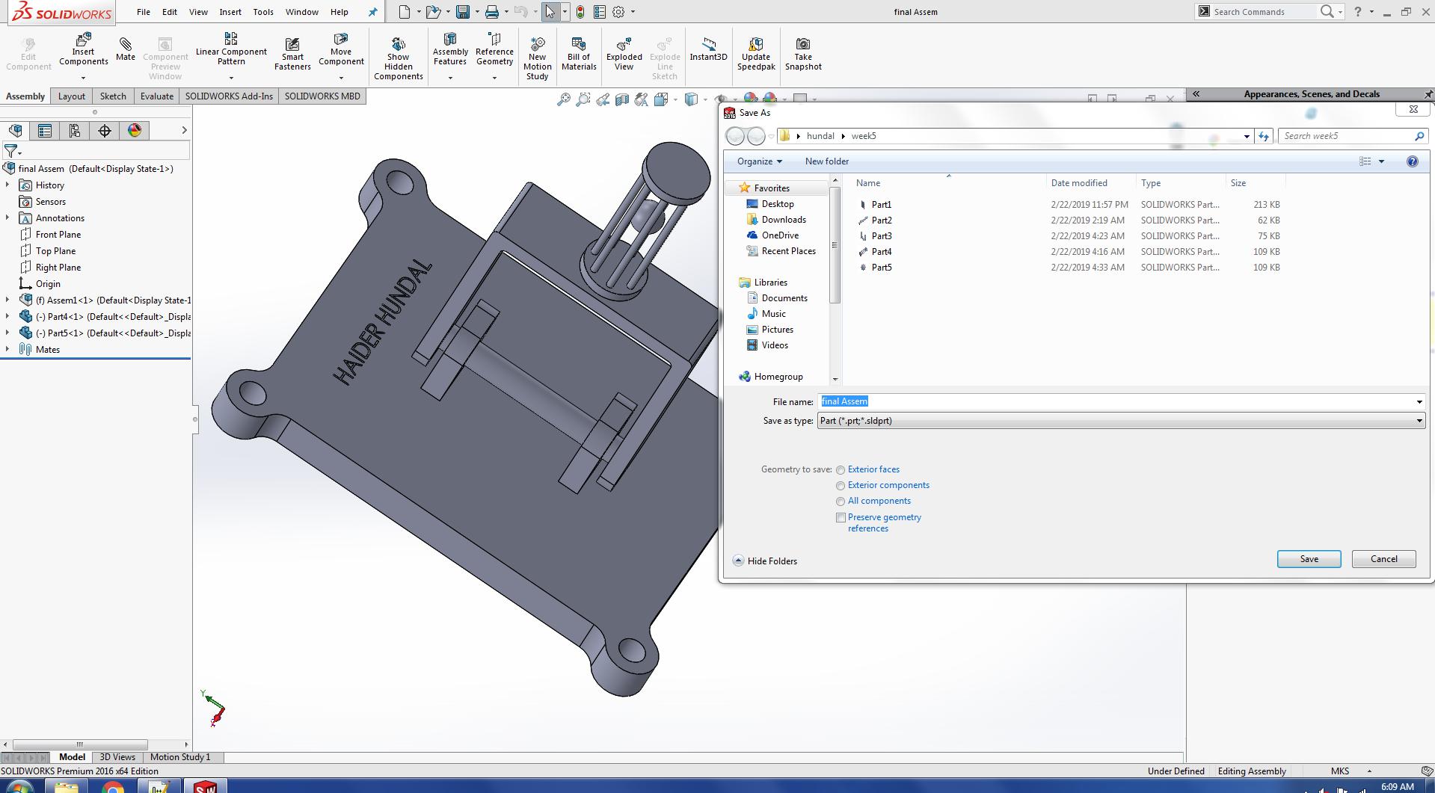Choose All components radio option
The width and height of the screenshot is (1435, 793).
pos(841,502)
